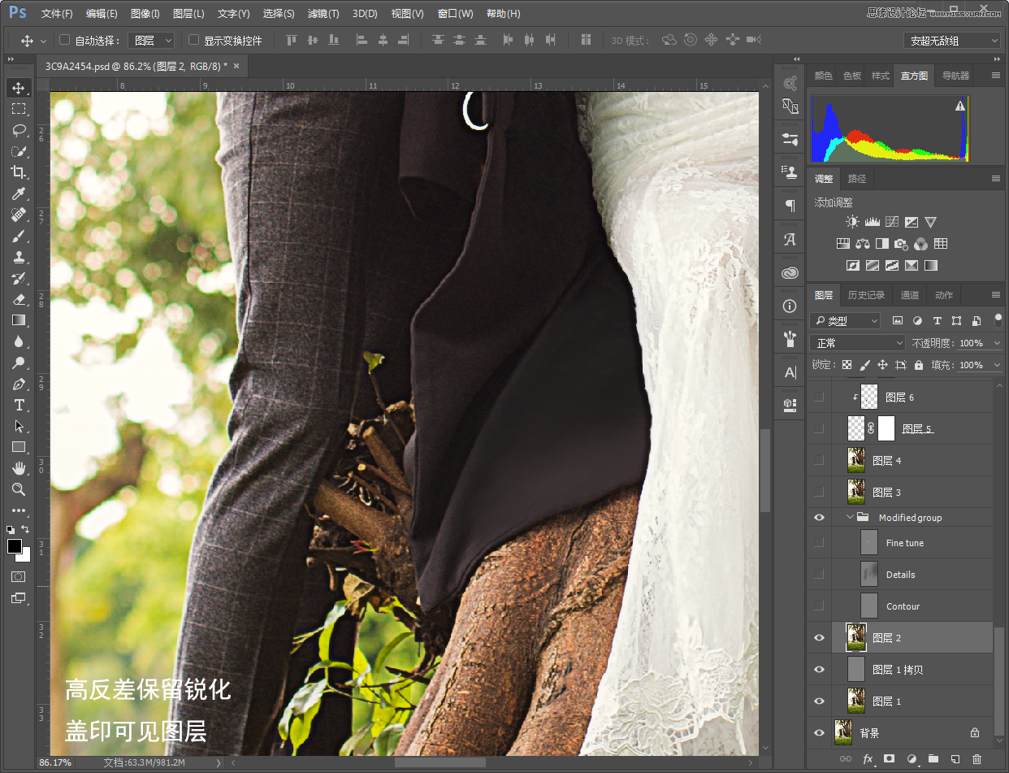Select the Zoom tool in toolbar
The width and height of the screenshot is (1009, 773).
(x=18, y=489)
